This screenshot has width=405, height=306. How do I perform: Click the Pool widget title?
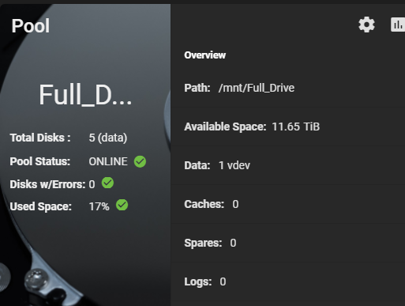click(x=31, y=26)
